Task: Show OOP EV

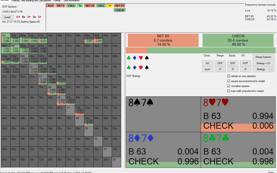Action: click(245, 63)
